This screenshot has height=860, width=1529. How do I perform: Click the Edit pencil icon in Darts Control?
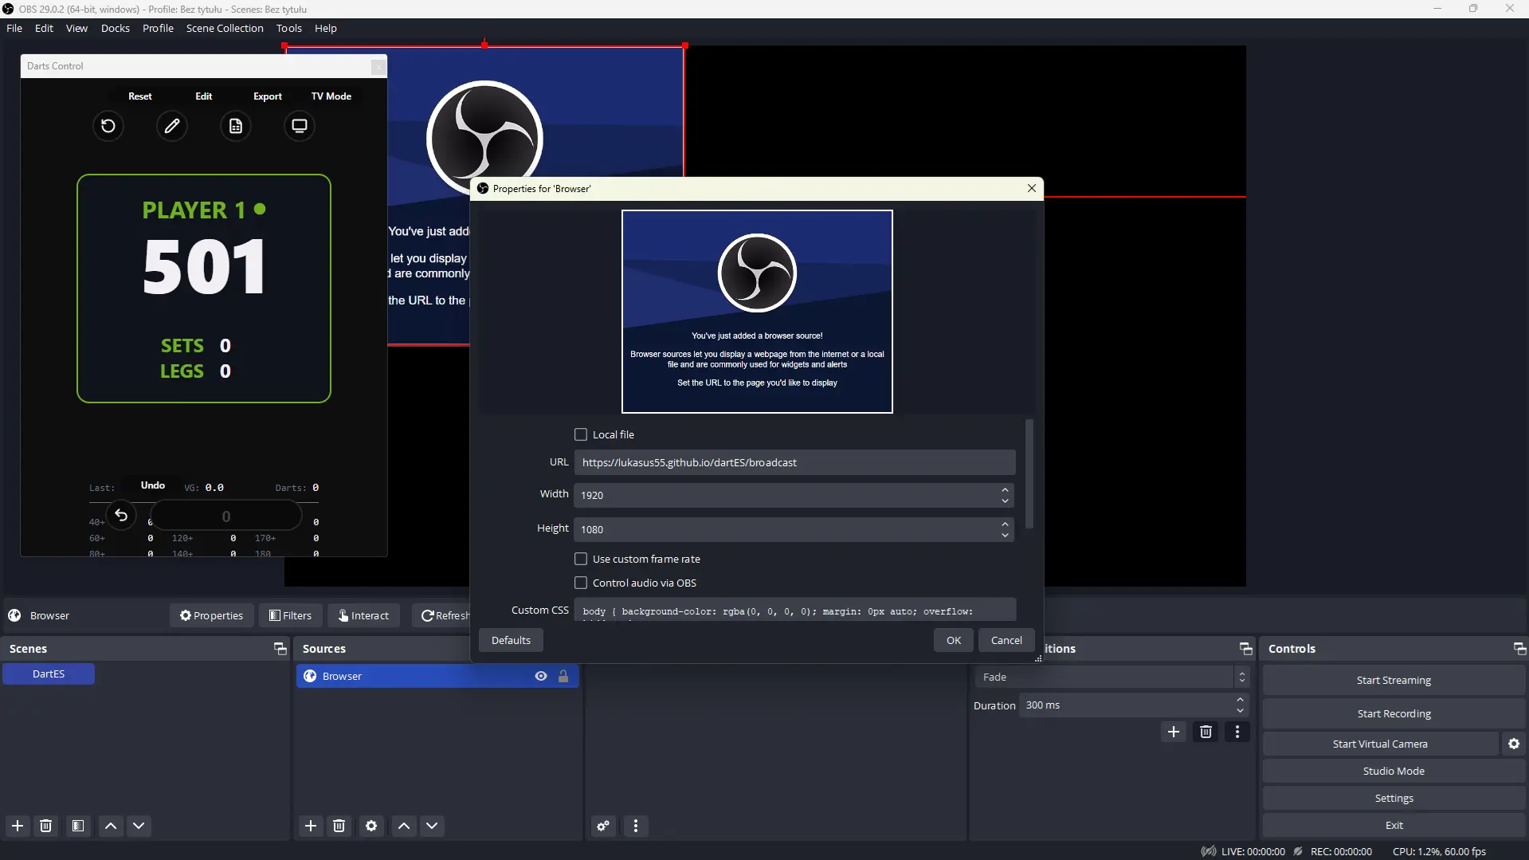pos(172,126)
